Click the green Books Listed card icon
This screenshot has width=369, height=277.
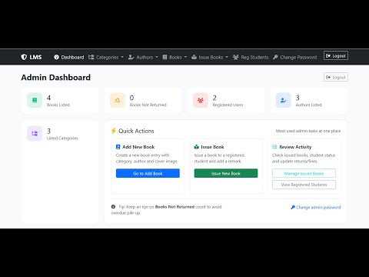tap(35, 100)
